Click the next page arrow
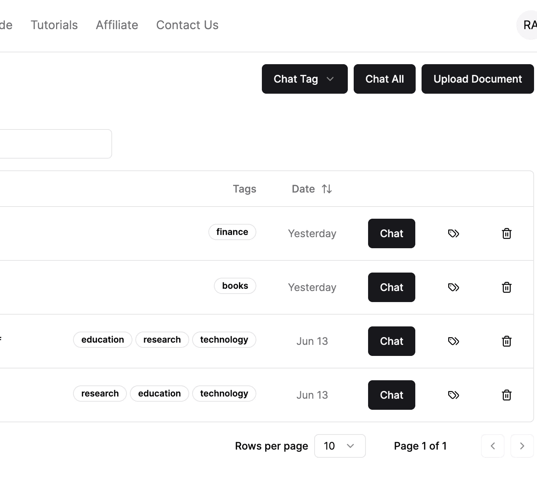This screenshot has width=537, height=478. (522, 446)
